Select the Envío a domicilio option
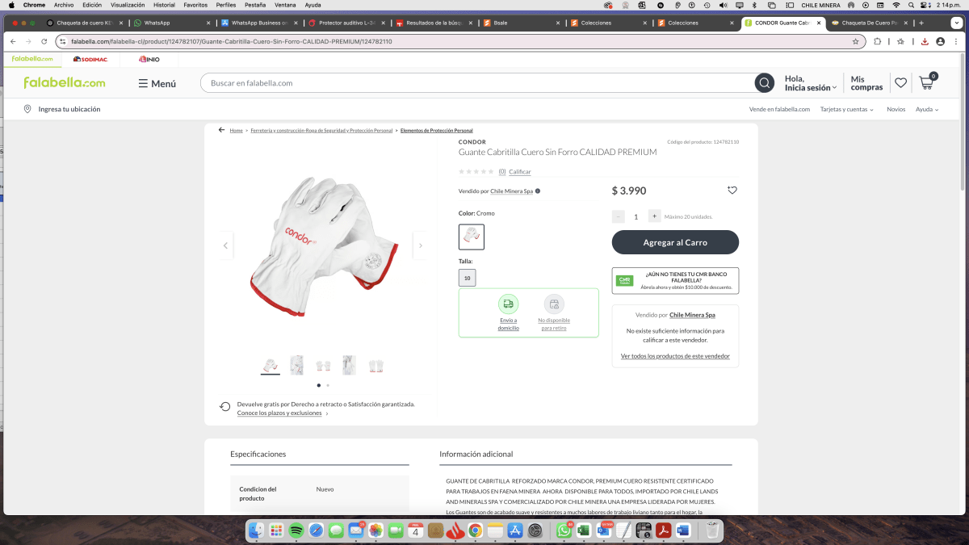This screenshot has width=969, height=545. (x=508, y=312)
